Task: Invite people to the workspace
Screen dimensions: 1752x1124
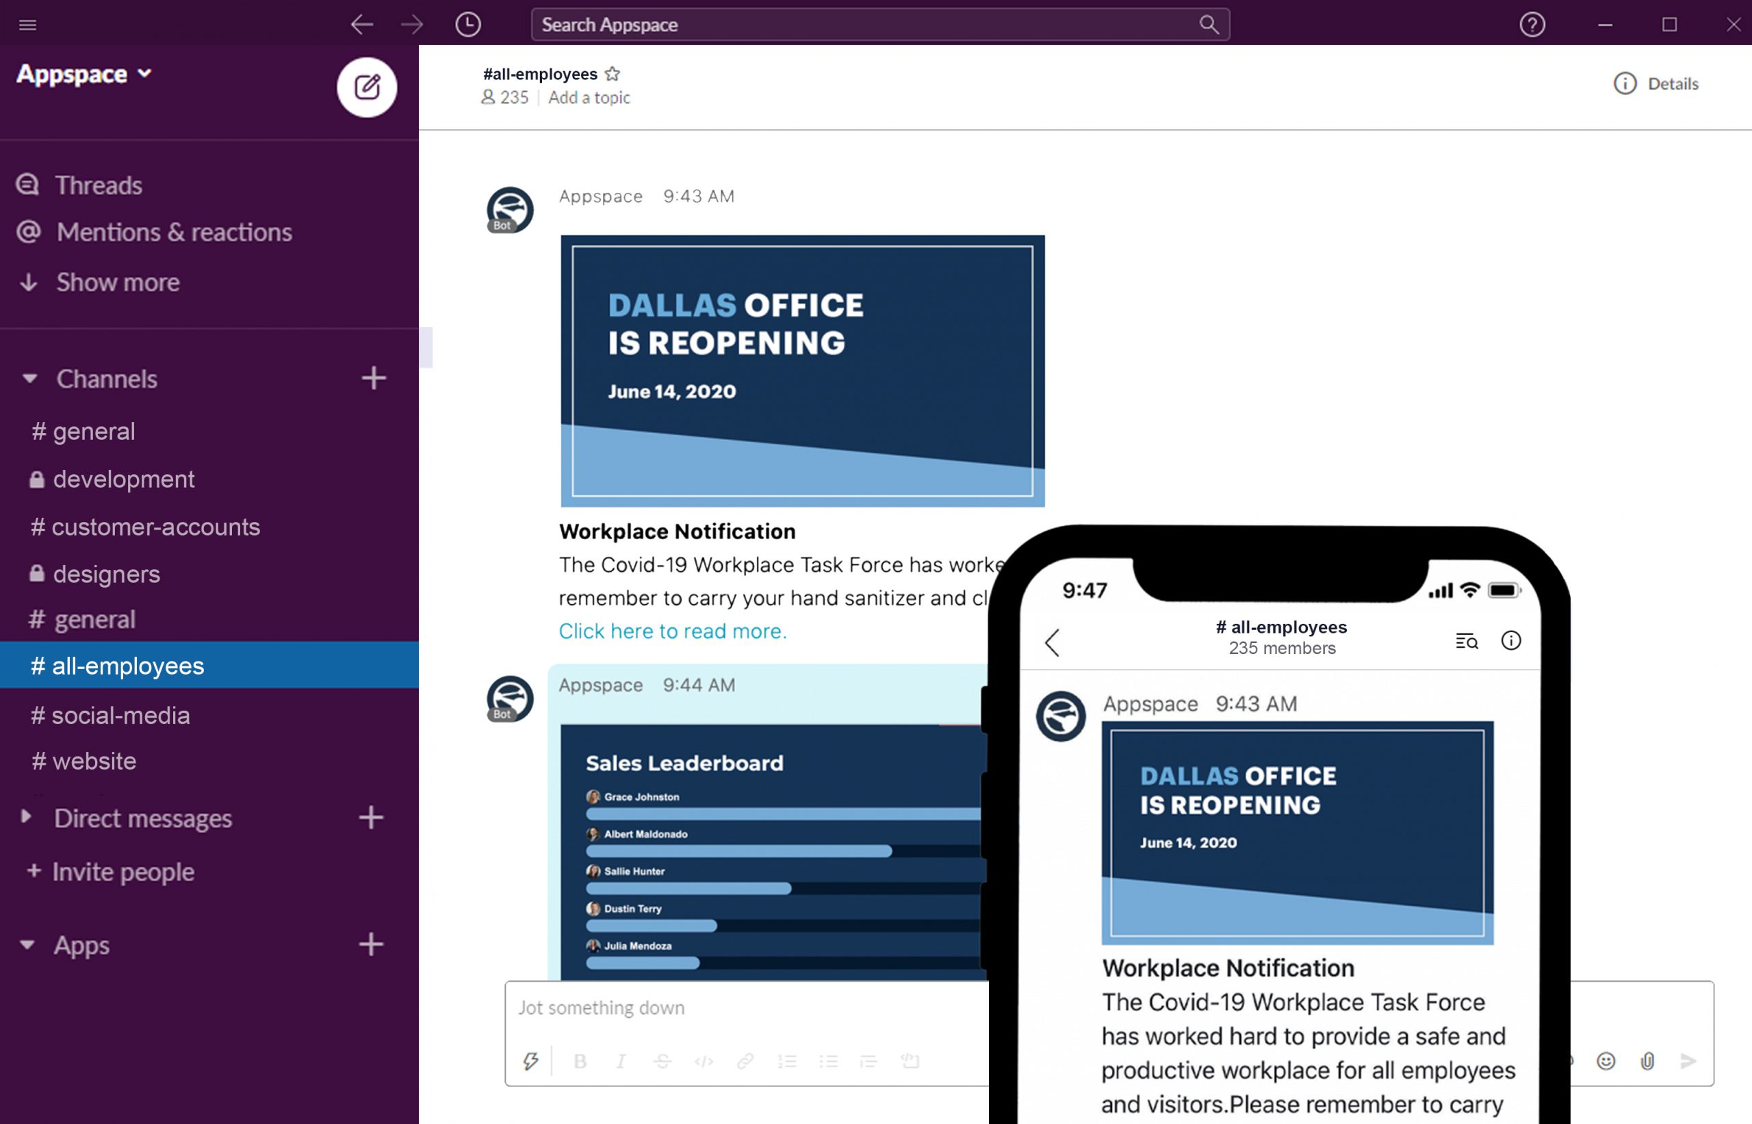Action: click(x=124, y=872)
